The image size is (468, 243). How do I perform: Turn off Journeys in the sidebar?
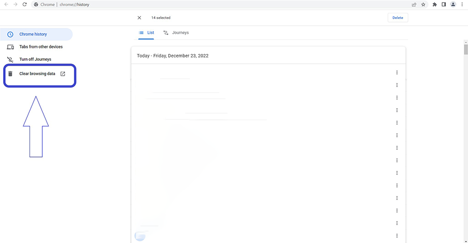(35, 59)
